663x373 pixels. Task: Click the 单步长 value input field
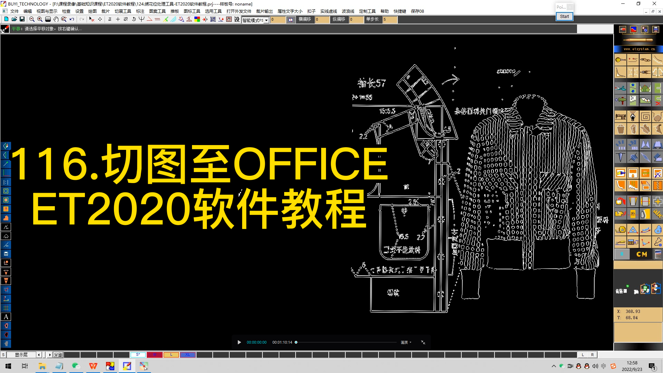click(390, 20)
